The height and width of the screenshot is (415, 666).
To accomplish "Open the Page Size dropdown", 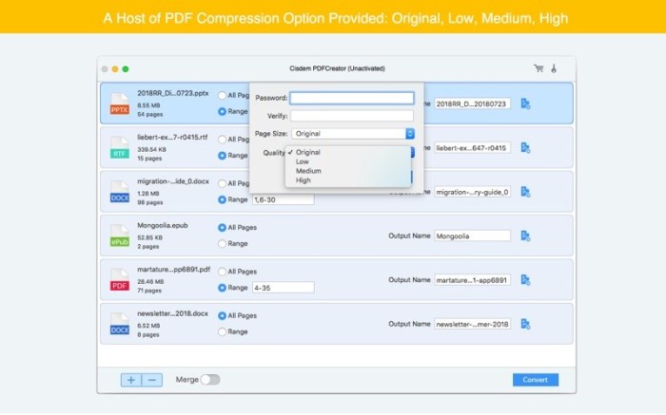I will [353, 134].
